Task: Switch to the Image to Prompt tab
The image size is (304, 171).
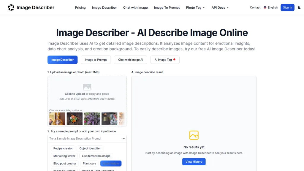Action: (x=96, y=60)
